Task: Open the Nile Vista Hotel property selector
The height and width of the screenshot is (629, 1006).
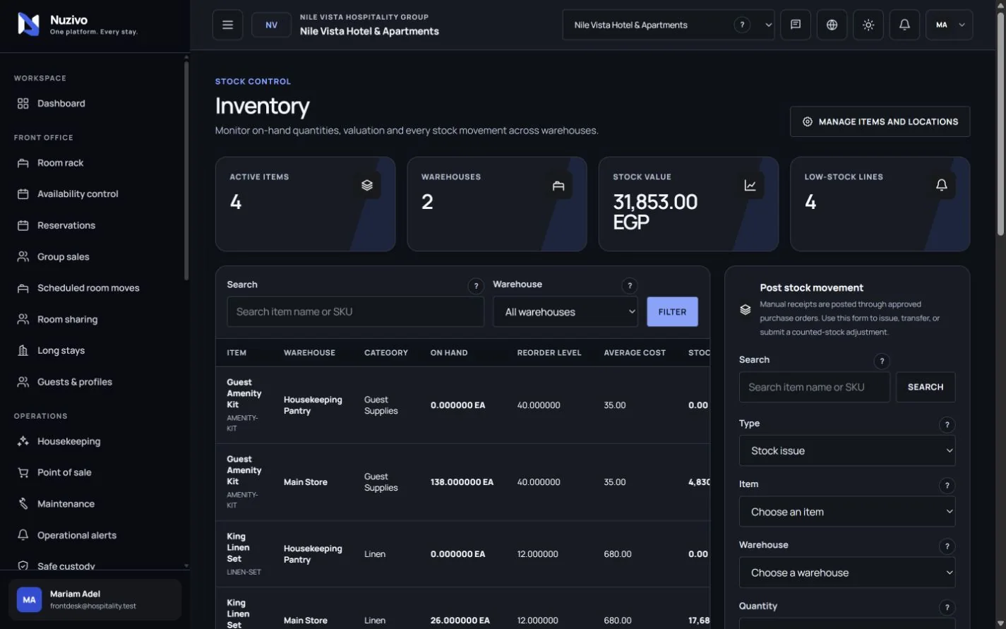Action: point(669,25)
